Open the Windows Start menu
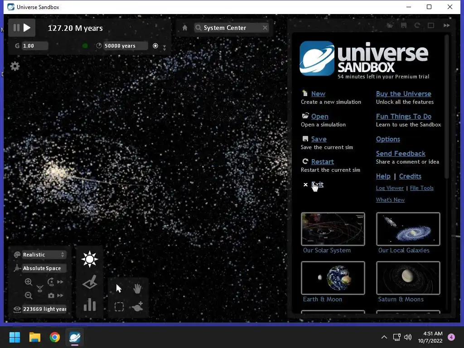 tap(14, 337)
